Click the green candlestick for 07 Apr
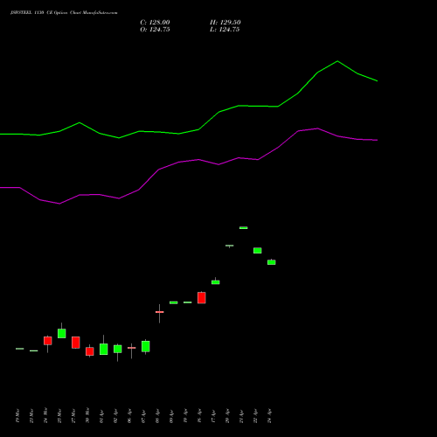Image resolution: width=437 pixels, height=437 pixels. click(146, 346)
